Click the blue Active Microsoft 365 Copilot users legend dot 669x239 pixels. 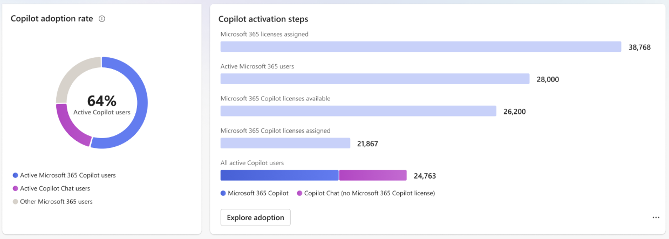coord(15,175)
